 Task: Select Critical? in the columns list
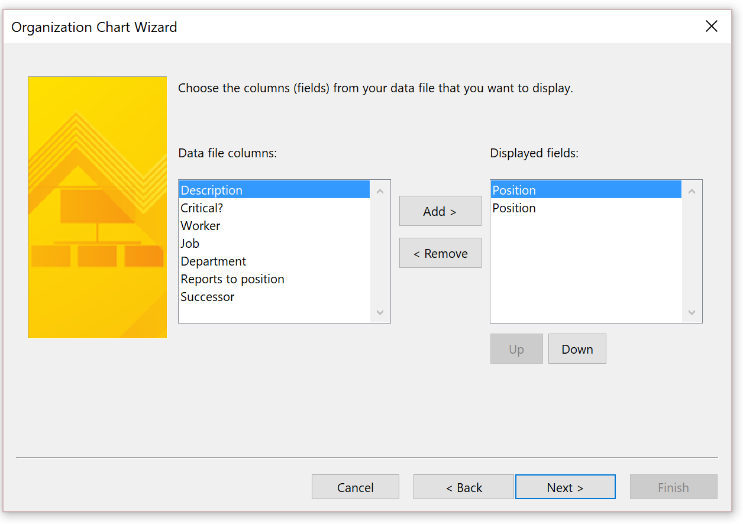point(274,208)
